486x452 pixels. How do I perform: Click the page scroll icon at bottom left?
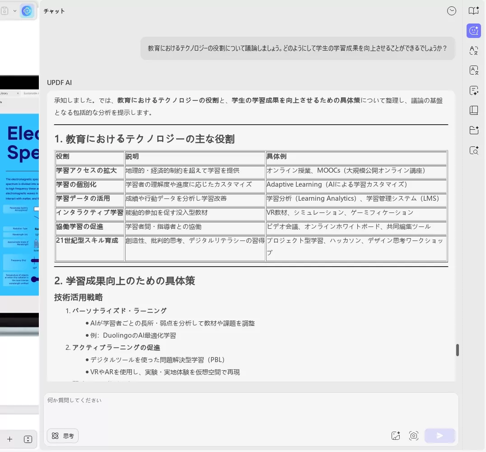pos(28,439)
